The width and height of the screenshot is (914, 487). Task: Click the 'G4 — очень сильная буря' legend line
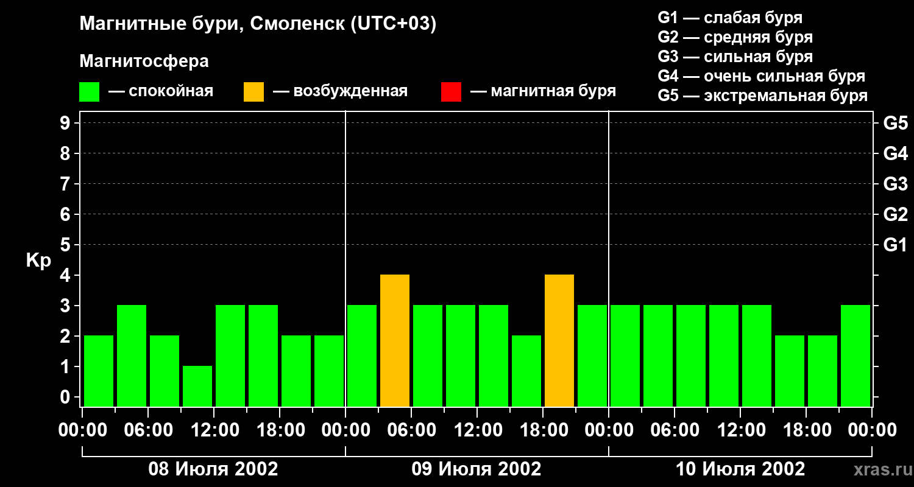761,76
